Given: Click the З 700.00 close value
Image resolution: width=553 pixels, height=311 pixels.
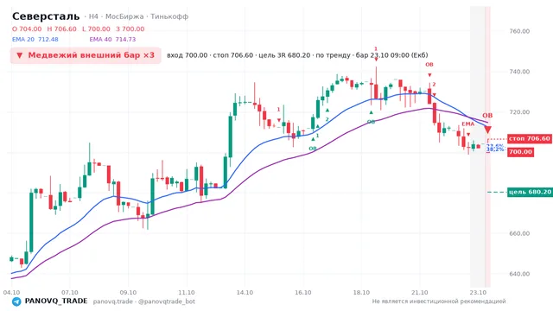Looking at the screenshot, I should (130, 29).
